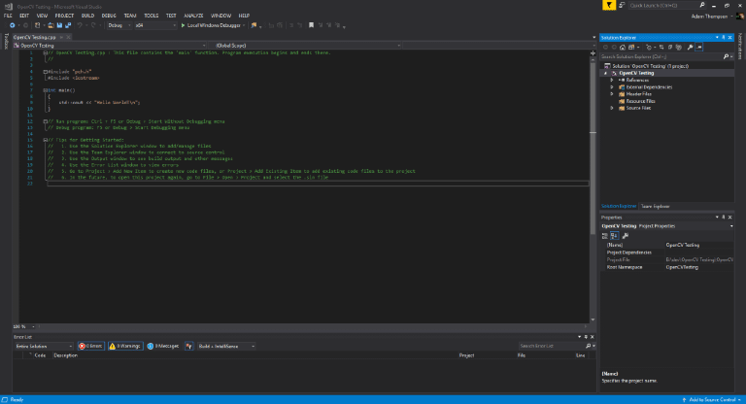The width and height of the screenshot is (746, 404).
Task: Click the Adam Thompson account name
Action: pyautogui.click(x=709, y=17)
